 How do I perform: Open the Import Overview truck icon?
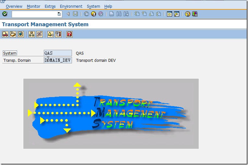click(x=5, y=34)
